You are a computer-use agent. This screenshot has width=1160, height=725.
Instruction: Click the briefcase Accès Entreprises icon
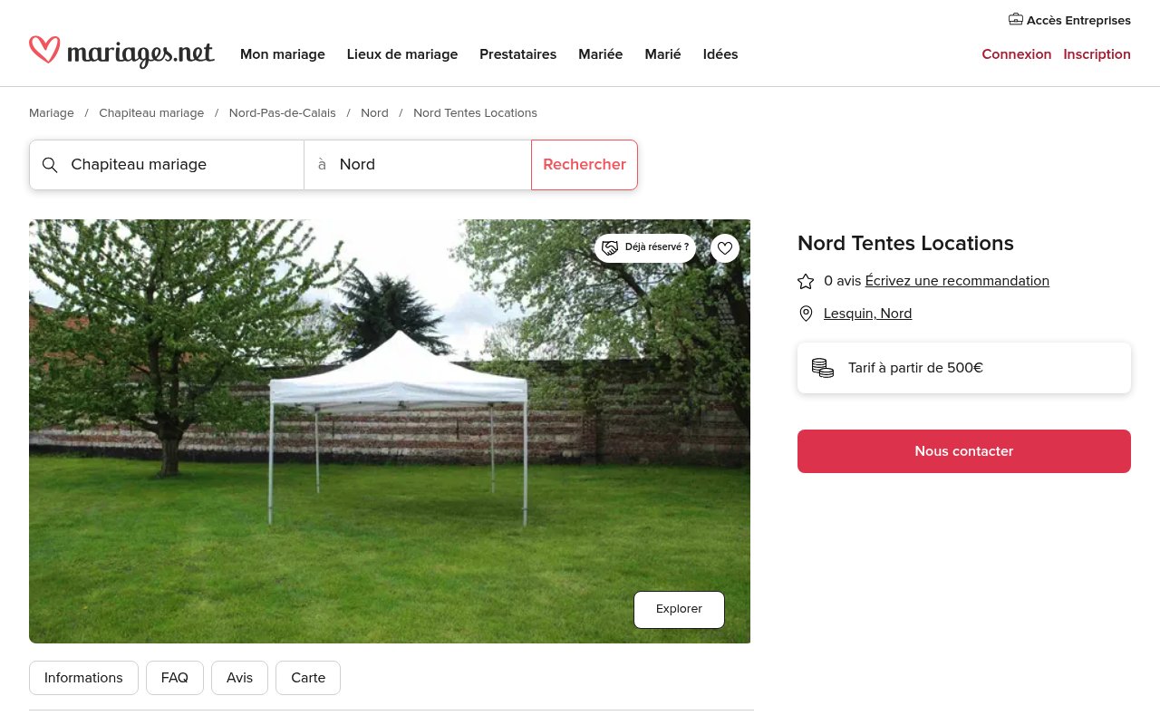(1016, 19)
